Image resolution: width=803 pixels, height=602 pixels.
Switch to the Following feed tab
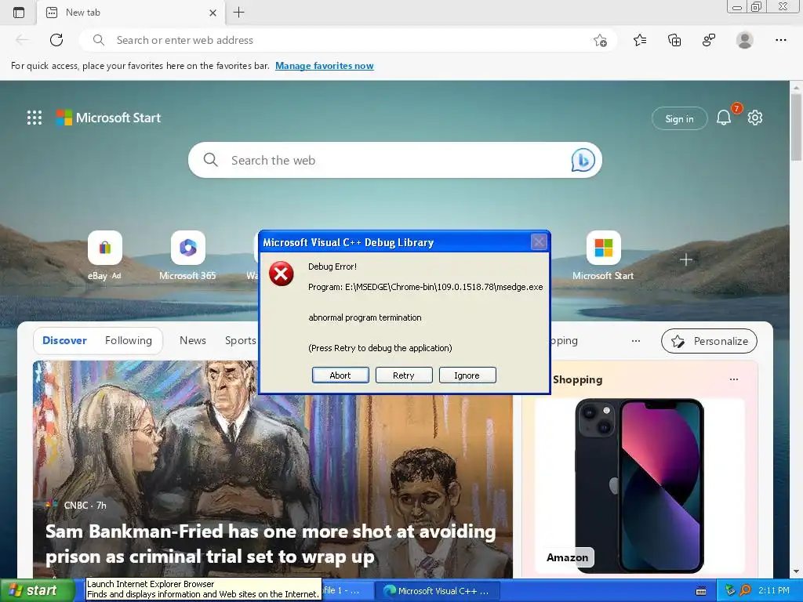[x=129, y=340]
